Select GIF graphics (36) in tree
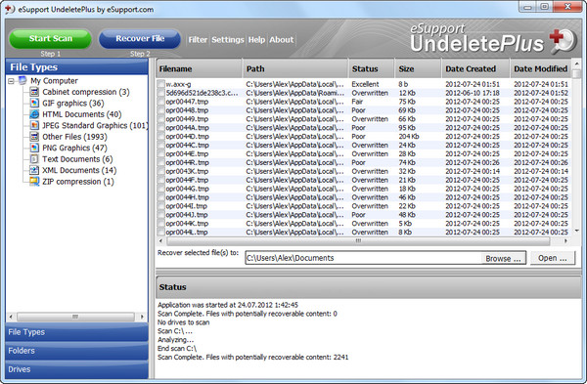Image resolution: width=587 pixels, height=384 pixels. pos(73,104)
